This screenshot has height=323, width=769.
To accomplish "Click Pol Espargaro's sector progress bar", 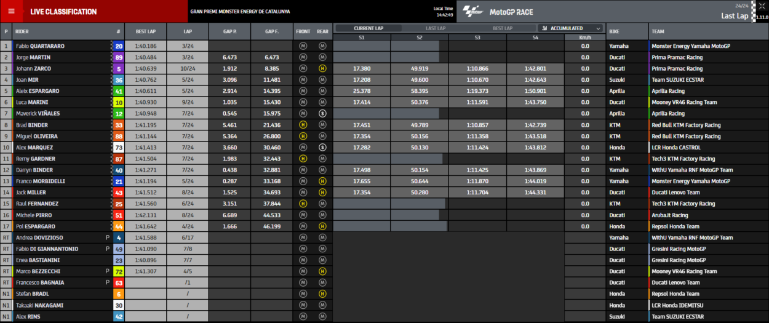I will (390, 226).
